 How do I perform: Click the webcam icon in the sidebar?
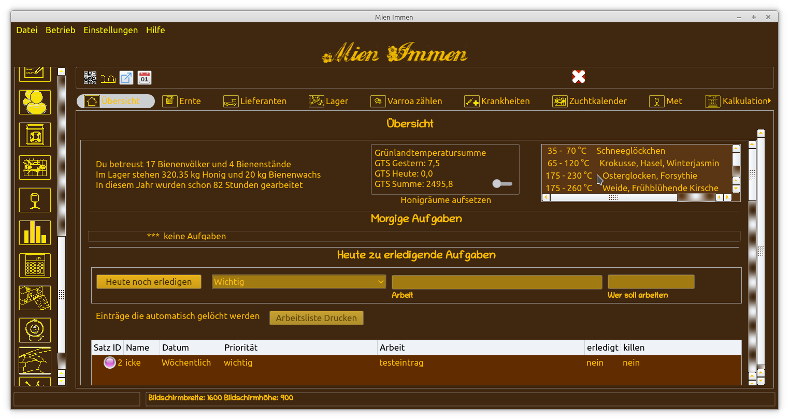pos(34,330)
